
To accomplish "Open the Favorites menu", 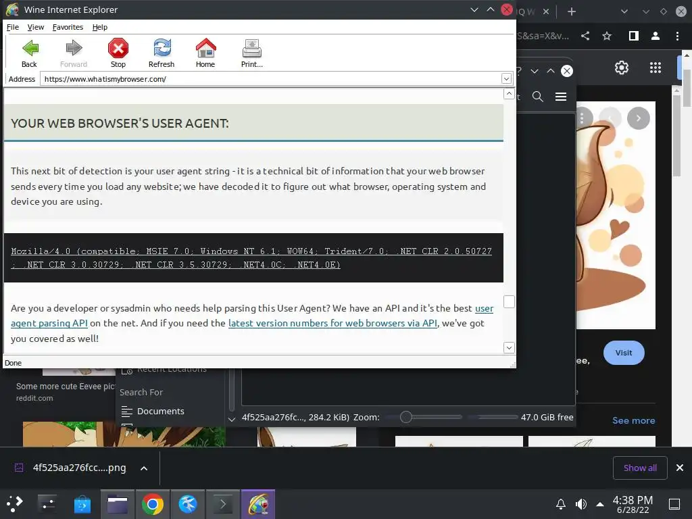I will (x=68, y=27).
